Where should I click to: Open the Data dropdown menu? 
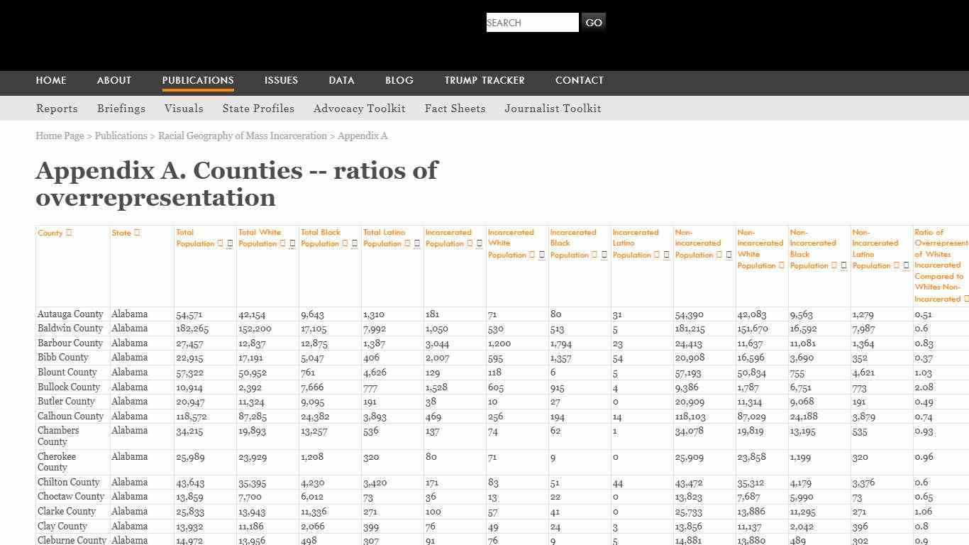coord(341,80)
